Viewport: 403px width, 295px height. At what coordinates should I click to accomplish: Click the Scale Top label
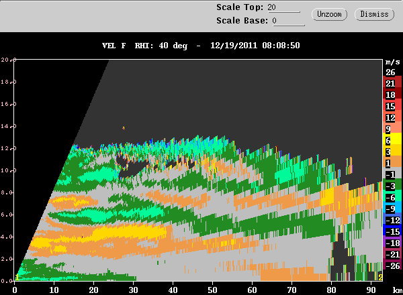click(240, 7)
